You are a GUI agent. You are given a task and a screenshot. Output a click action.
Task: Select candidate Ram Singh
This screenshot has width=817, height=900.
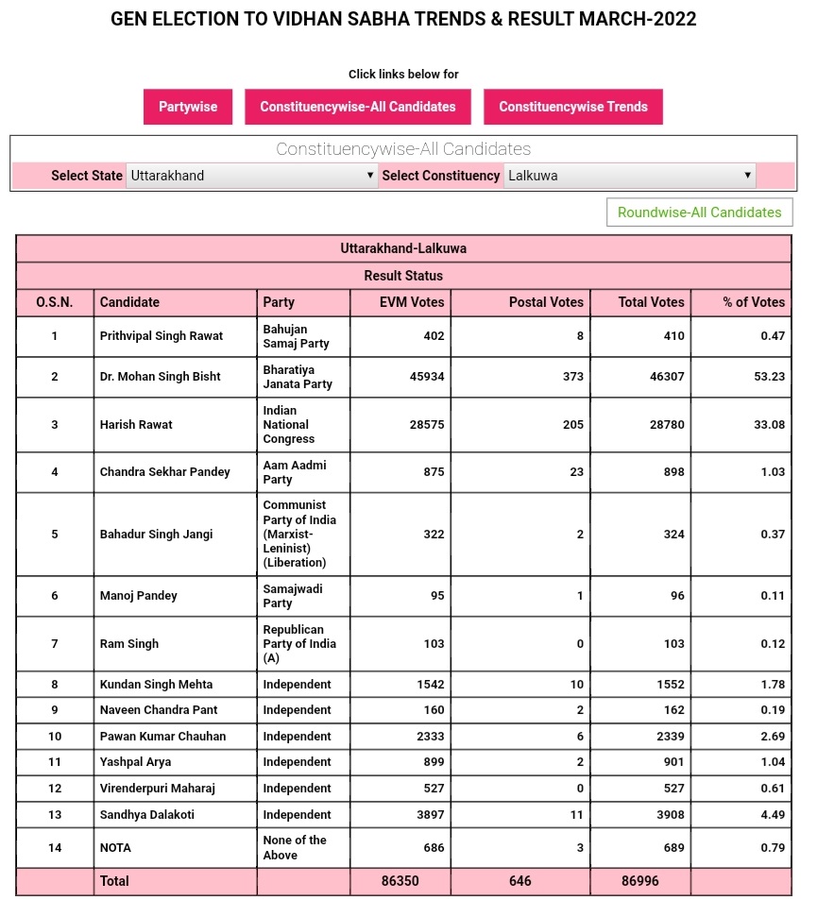[129, 644]
